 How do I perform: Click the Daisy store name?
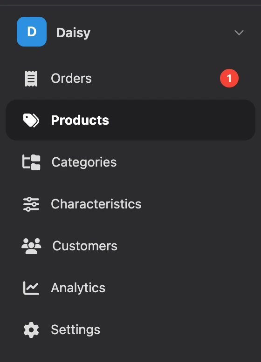[x=73, y=33]
